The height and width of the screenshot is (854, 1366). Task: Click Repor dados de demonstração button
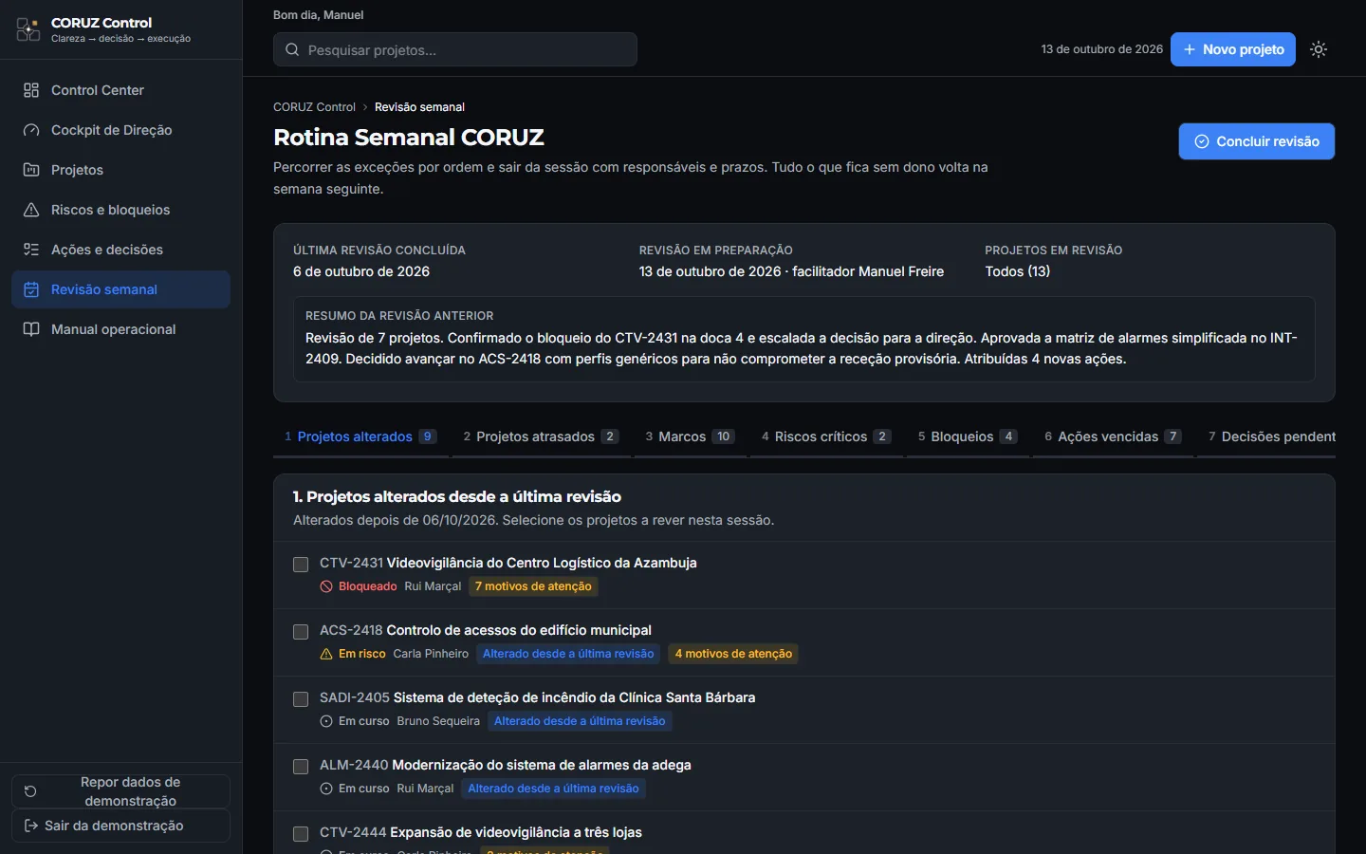point(120,791)
